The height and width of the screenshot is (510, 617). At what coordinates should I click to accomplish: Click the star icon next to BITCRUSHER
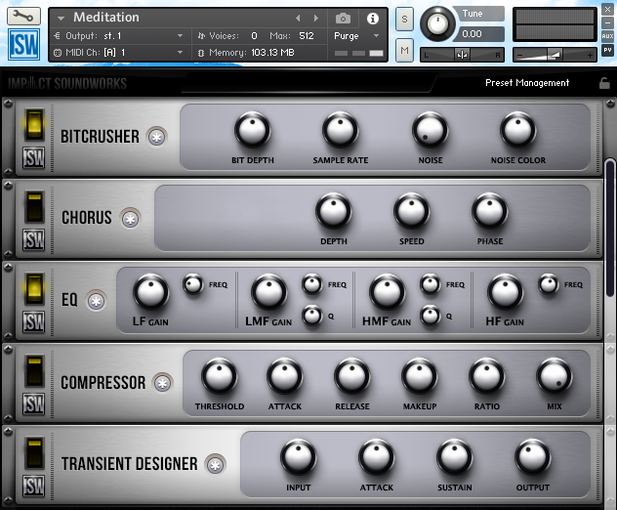click(x=156, y=137)
